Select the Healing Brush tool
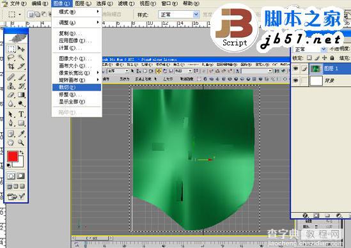This screenshot has width=351, height=248. pyautogui.click(x=11, y=77)
